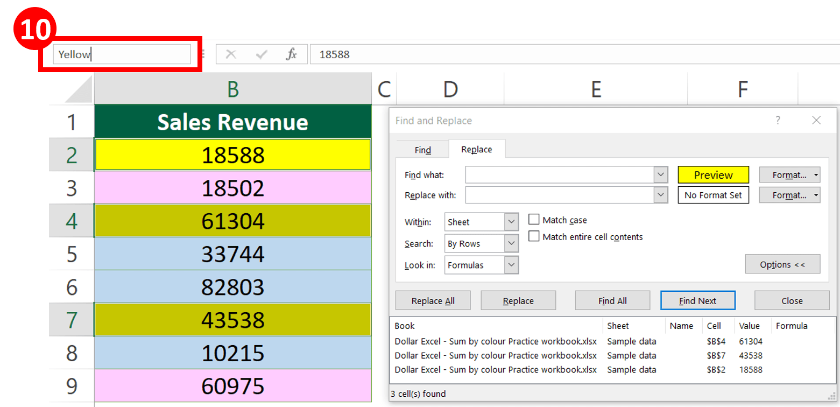Click inside the Name box showing Yellow
The width and height of the screenshot is (840, 407).
click(122, 54)
